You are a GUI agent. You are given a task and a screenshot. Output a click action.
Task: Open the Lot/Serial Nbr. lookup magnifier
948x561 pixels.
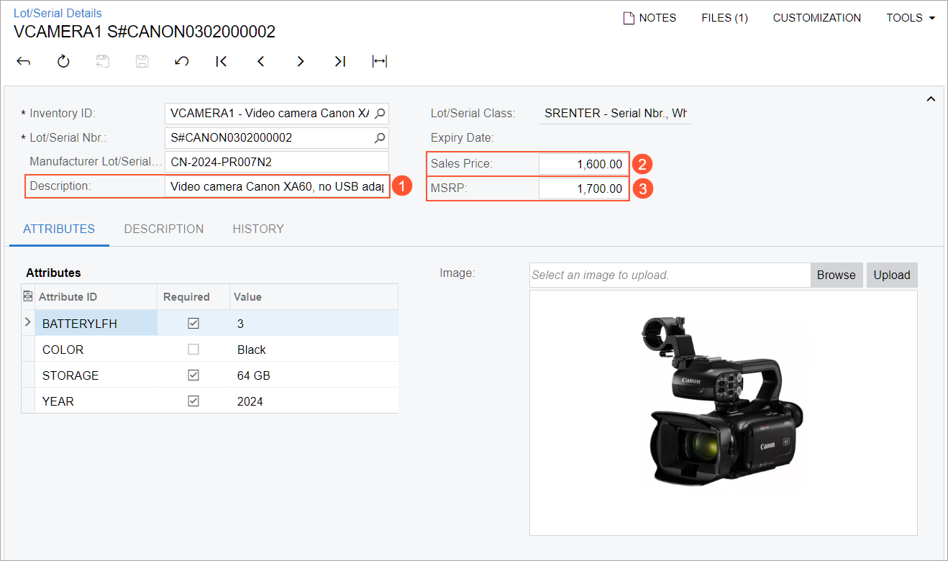(x=380, y=137)
